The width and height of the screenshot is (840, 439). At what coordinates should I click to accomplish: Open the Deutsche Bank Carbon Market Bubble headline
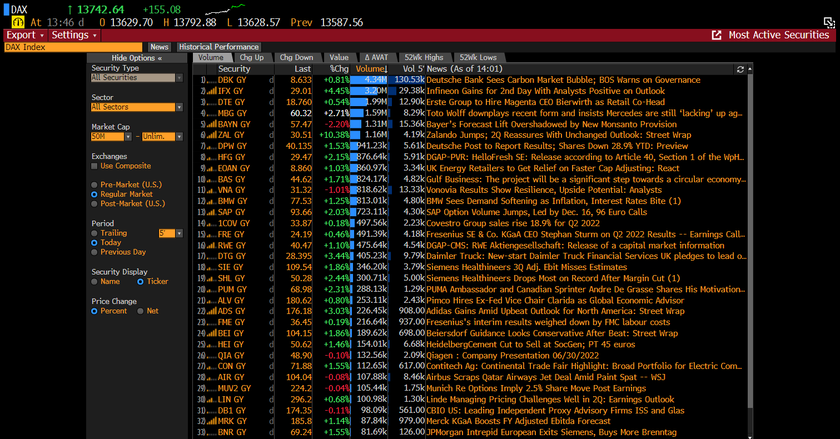(x=563, y=80)
